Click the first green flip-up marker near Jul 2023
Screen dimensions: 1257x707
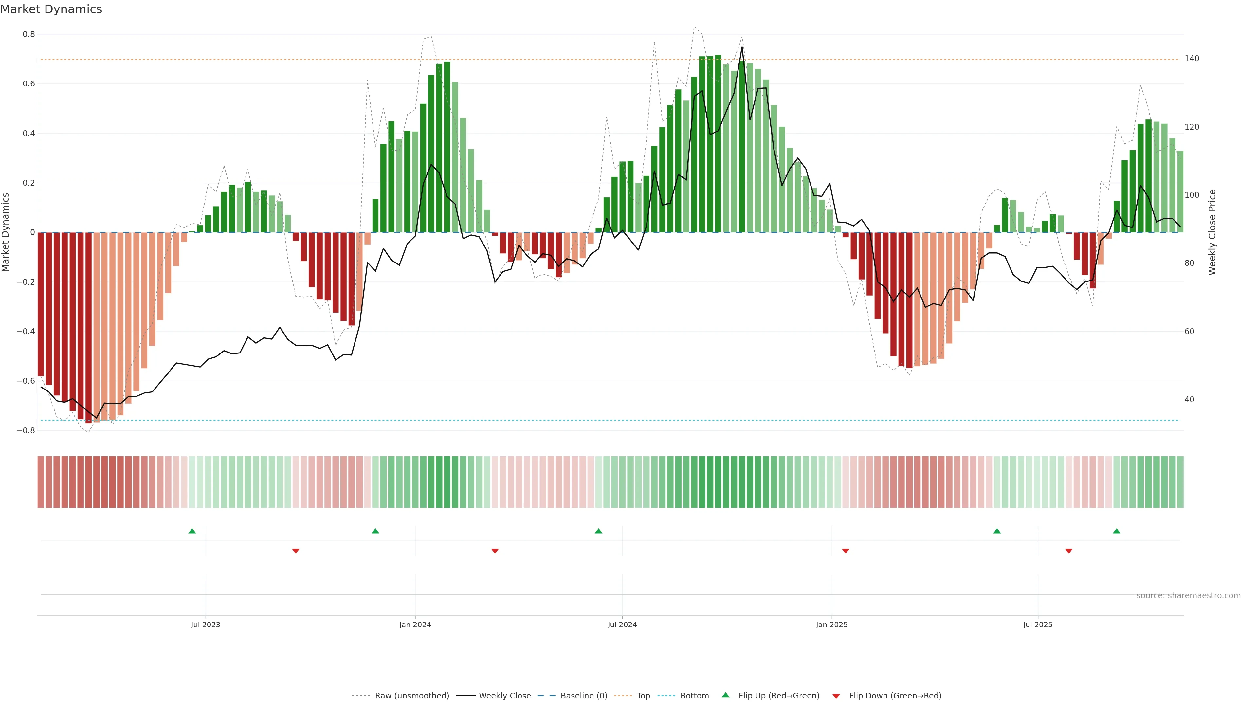pyautogui.click(x=192, y=531)
